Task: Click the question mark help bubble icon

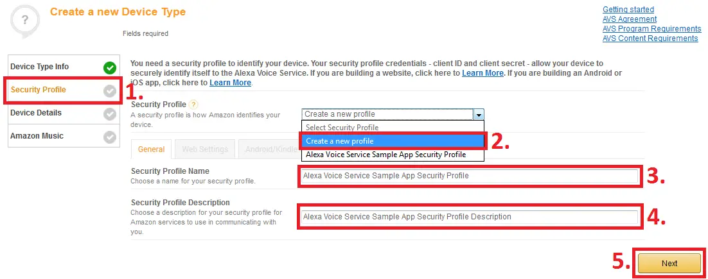Action: tap(24, 21)
